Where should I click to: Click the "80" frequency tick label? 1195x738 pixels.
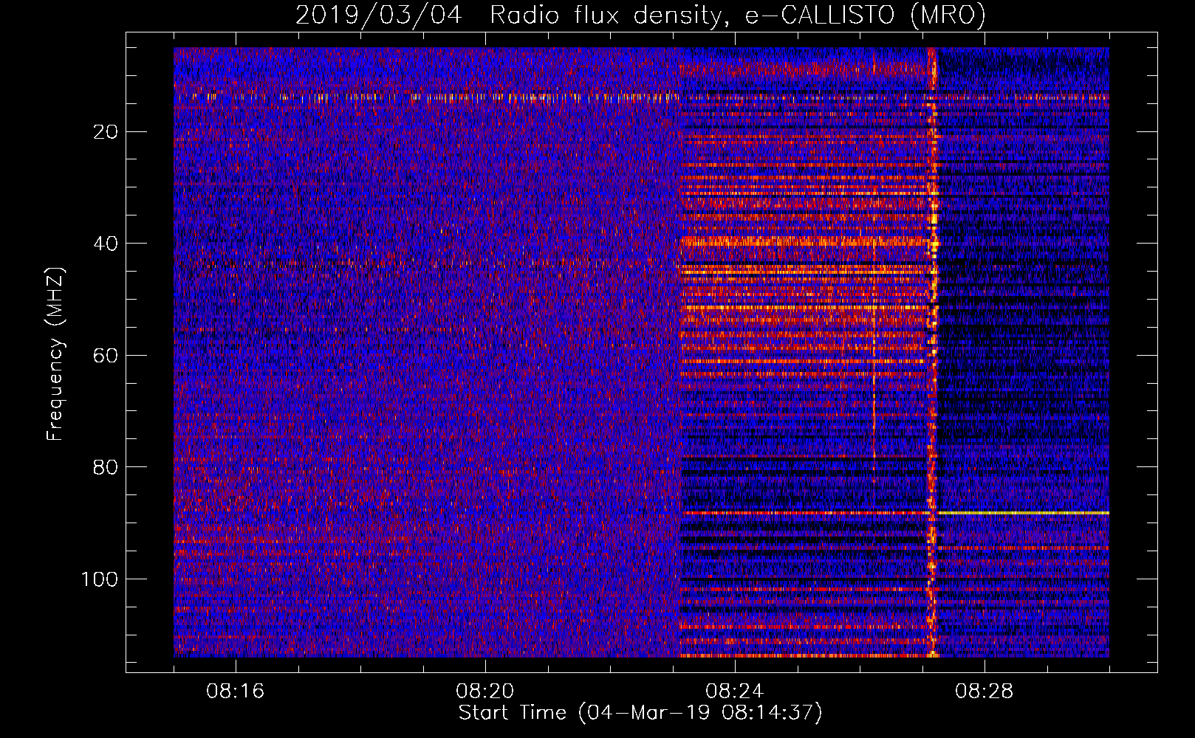click(x=106, y=467)
